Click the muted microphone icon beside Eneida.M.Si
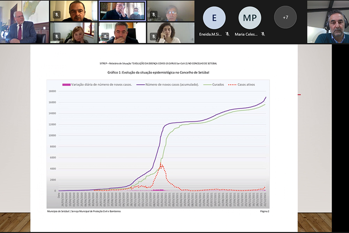349x233 pixels. click(x=227, y=34)
